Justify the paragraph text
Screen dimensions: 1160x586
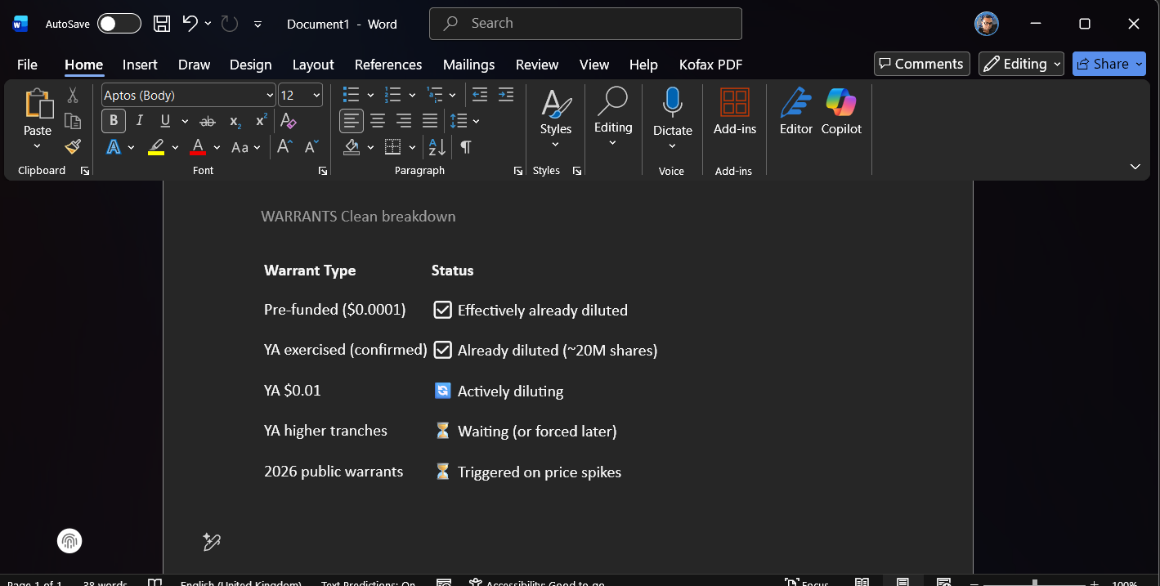430,121
